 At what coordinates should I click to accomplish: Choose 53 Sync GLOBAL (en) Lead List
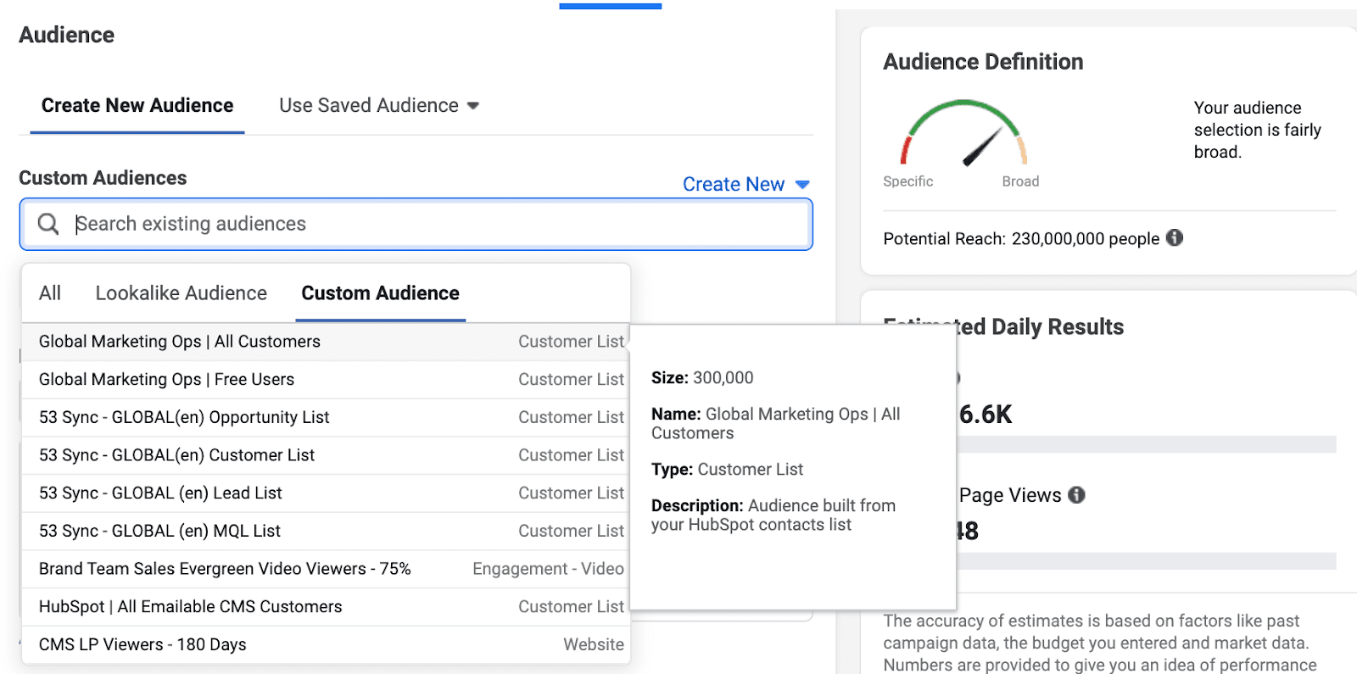(x=160, y=493)
